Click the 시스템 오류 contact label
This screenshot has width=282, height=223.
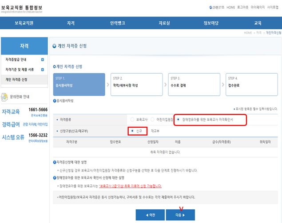click(13, 137)
